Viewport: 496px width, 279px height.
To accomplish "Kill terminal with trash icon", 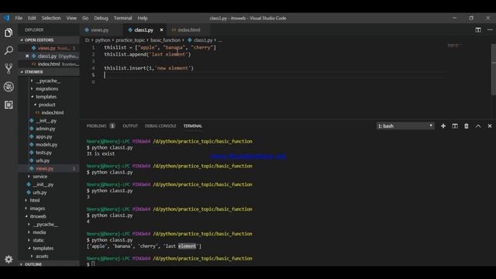I will point(467,126).
